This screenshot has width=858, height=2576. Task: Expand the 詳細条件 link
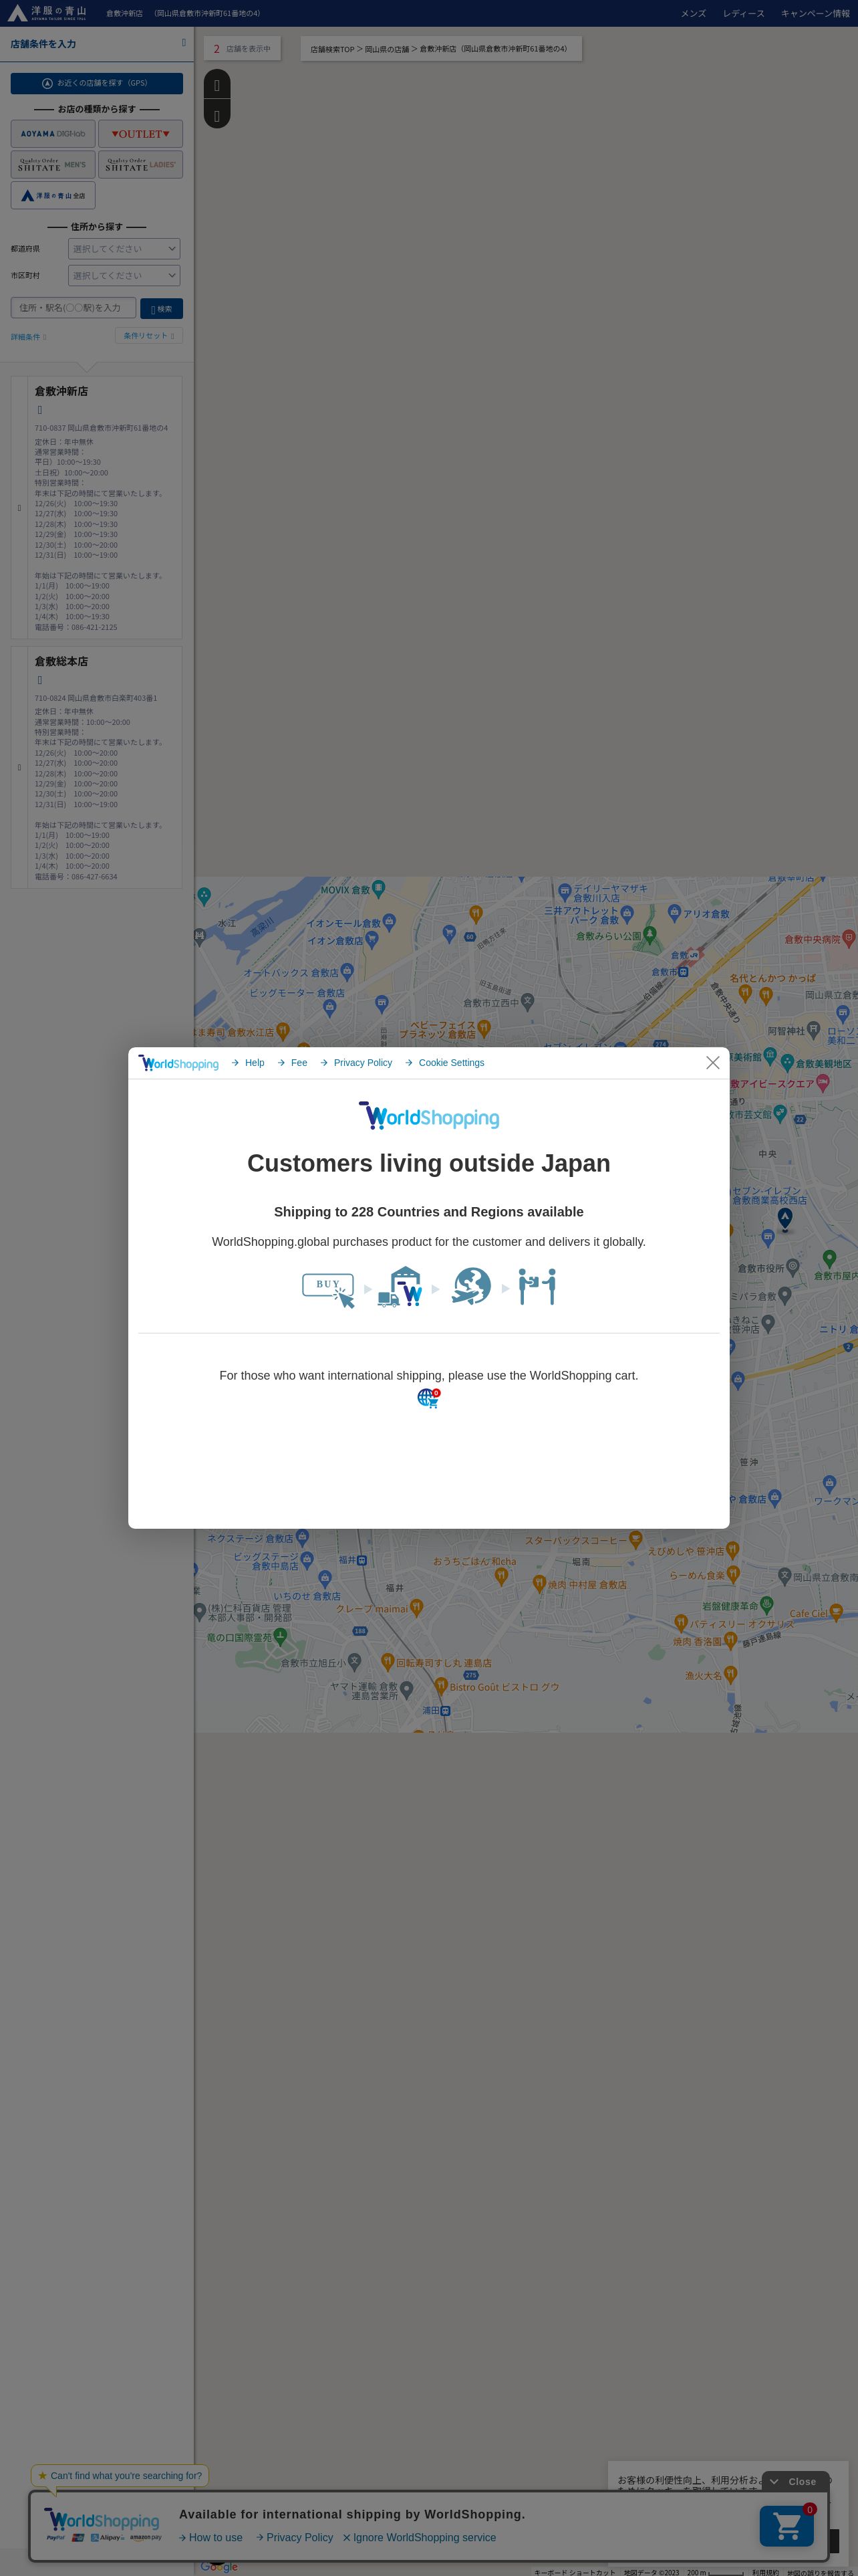[28, 337]
